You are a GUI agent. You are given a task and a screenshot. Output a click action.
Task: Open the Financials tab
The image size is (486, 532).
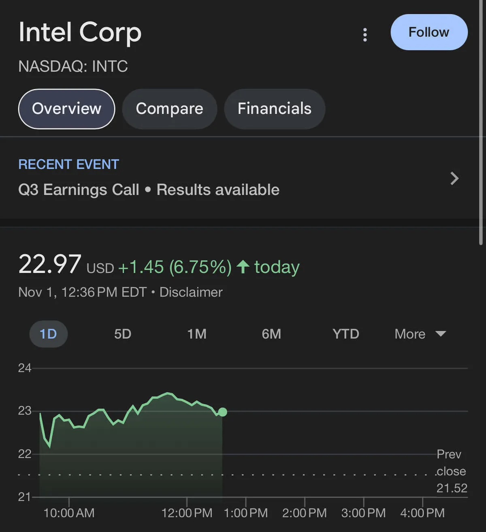(x=274, y=109)
